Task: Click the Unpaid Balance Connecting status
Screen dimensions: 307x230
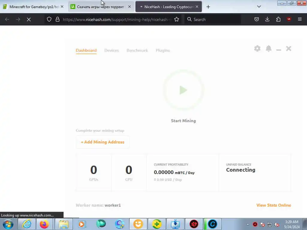Action: coord(241,170)
